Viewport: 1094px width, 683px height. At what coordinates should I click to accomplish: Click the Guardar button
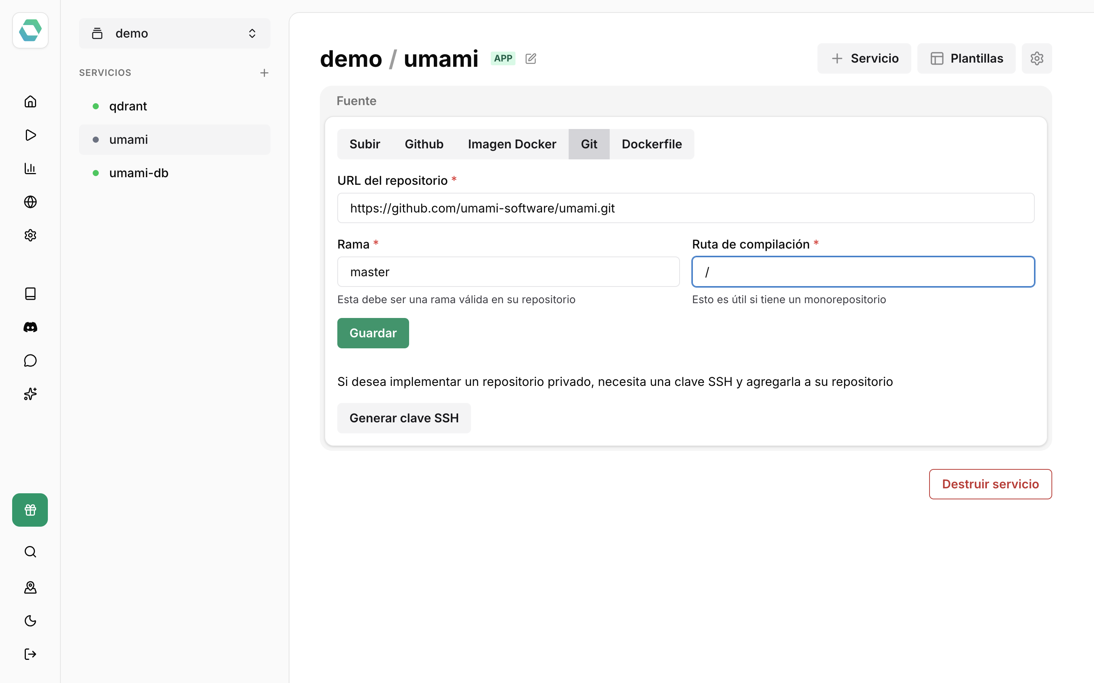pos(373,334)
